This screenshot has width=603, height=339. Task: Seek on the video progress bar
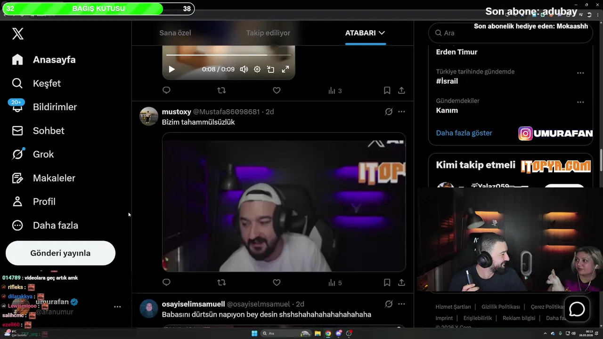point(228,55)
